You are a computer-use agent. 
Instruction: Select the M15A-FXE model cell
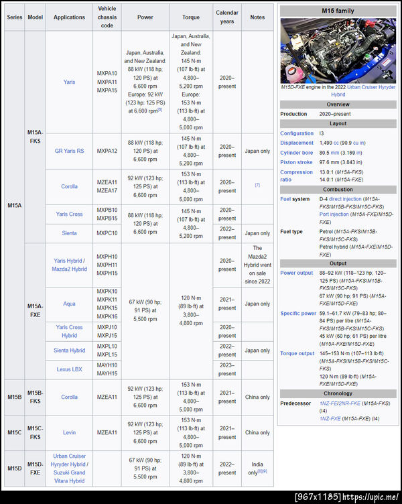35,311
